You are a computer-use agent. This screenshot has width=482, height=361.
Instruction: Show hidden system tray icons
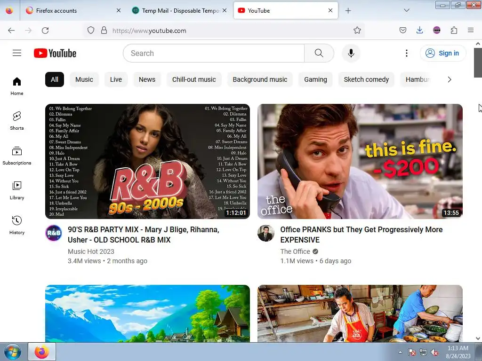(400, 352)
